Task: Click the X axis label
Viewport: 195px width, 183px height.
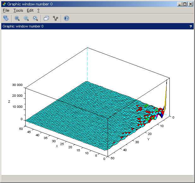Action: point(57,146)
